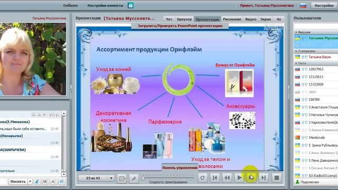338x190 pixels.
Task: Click the ME chat mode icon
Action: coord(45,182)
